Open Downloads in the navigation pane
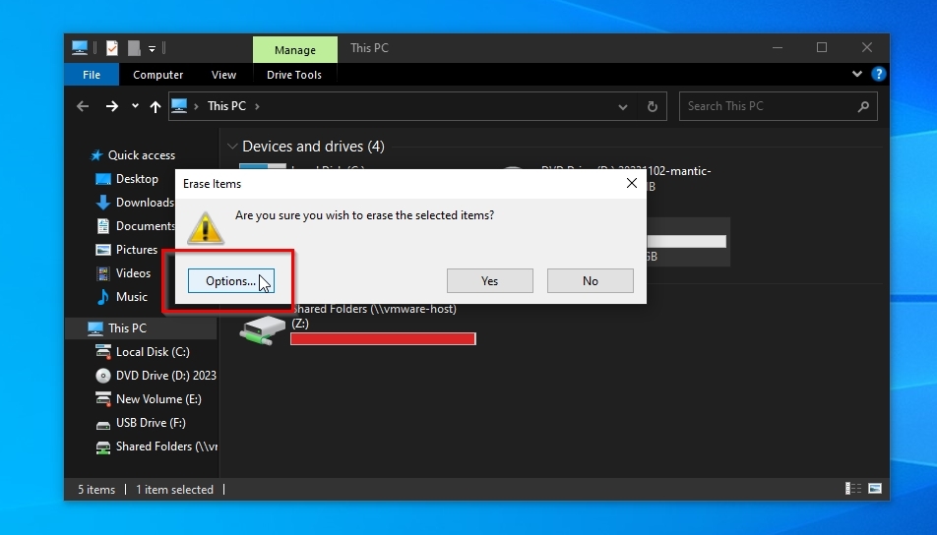 tap(145, 203)
